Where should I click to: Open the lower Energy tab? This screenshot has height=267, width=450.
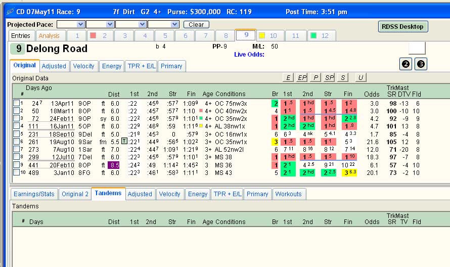(198, 194)
